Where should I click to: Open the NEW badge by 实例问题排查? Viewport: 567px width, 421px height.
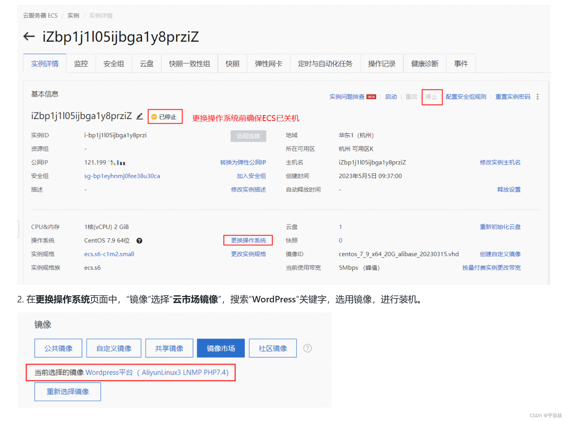[371, 97]
